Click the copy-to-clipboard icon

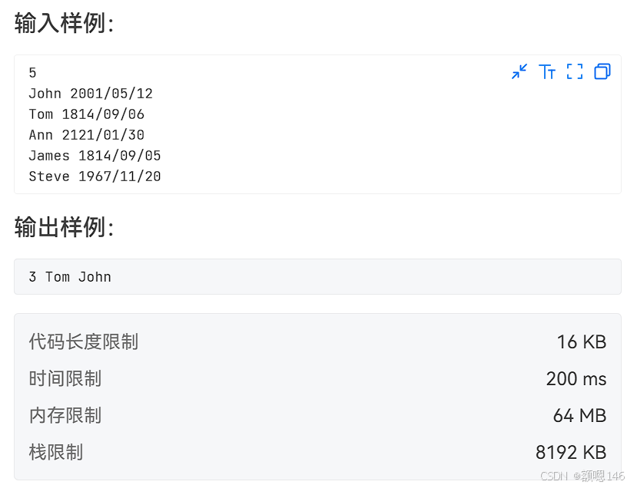click(x=602, y=71)
